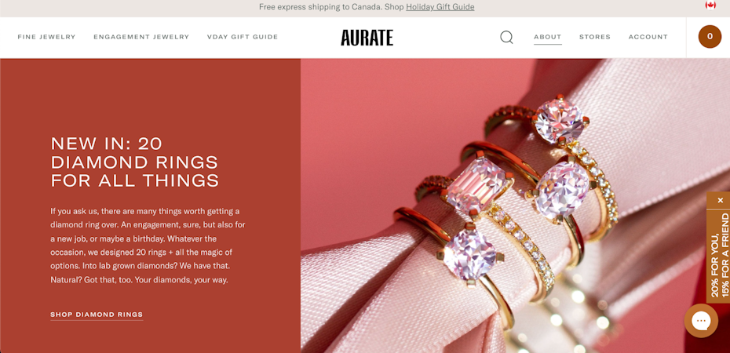Click the New In: 20 Diamond Rings headline

(134, 162)
